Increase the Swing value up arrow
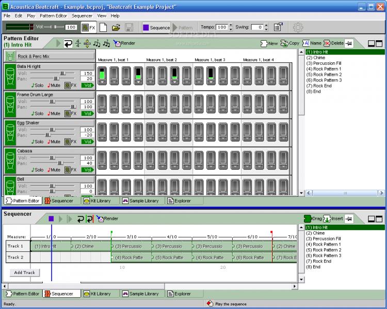Viewport: 387px width, 309px height. tap(266, 25)
